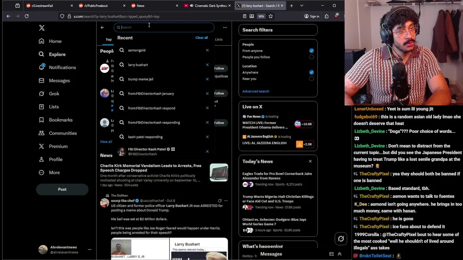Click the back arrow beside search box
463x260 pixels.
[x=102, y=27]
